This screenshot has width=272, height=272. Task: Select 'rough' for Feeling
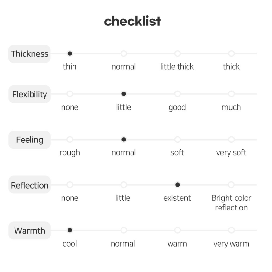[x=70, y=140]
